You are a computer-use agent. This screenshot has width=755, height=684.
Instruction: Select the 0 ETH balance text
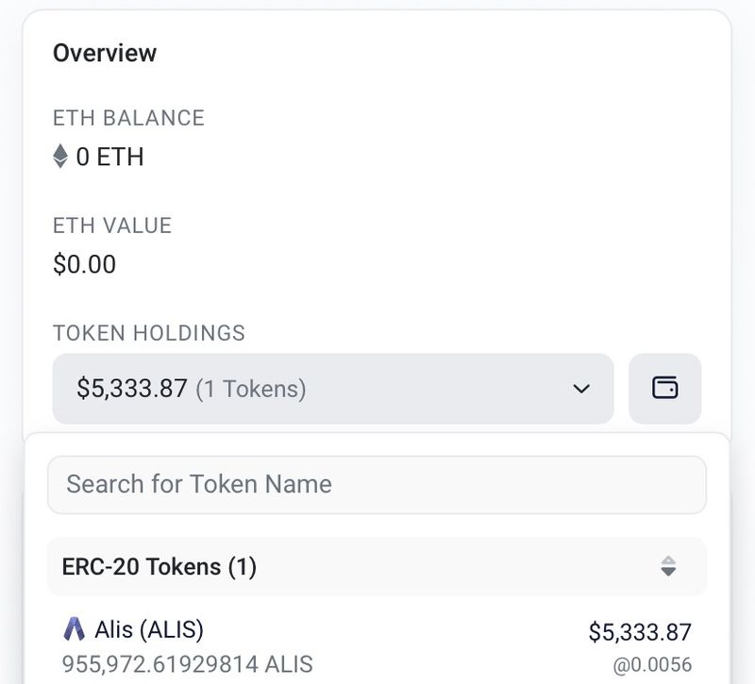109,157
